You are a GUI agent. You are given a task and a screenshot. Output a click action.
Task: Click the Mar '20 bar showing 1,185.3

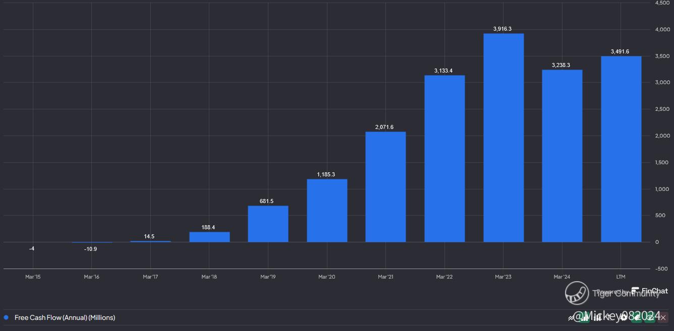[x=327, y=211]
